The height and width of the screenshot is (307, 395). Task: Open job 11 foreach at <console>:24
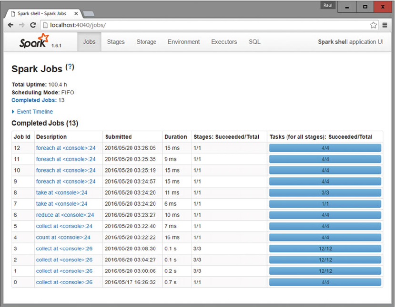(66, 159)
